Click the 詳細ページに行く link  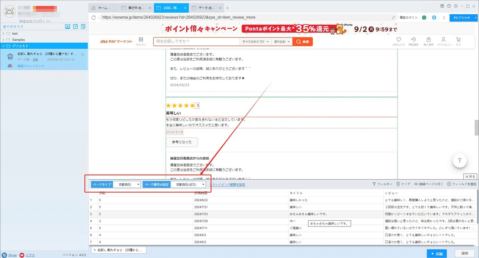(429, 184)
